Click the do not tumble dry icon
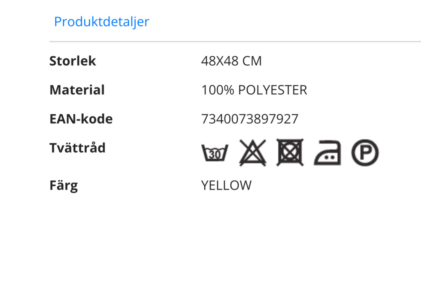Screen dimensions: 421x287 pos(290,153)
